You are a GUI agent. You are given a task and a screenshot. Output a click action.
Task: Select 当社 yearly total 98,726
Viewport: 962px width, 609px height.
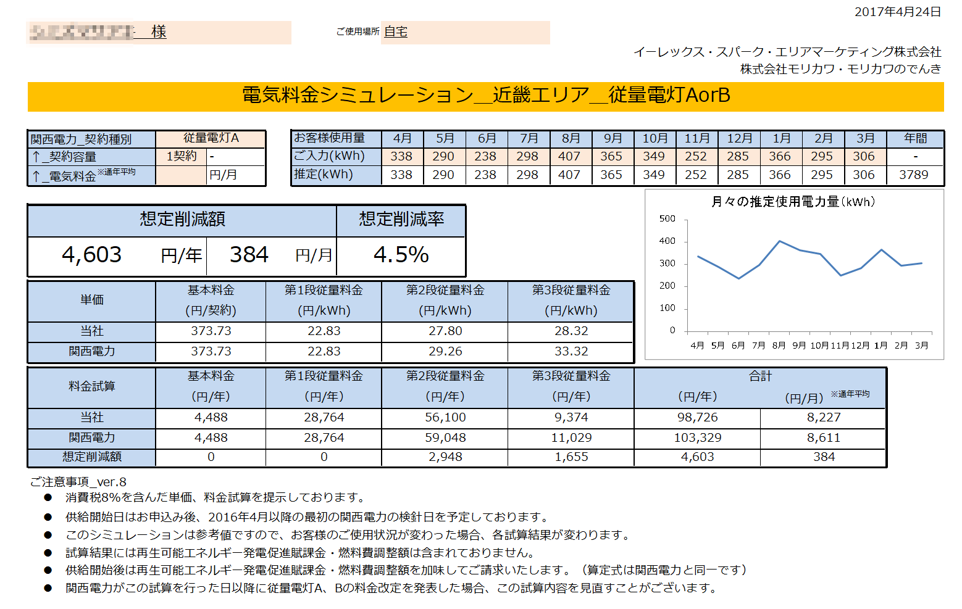[698, 418]
